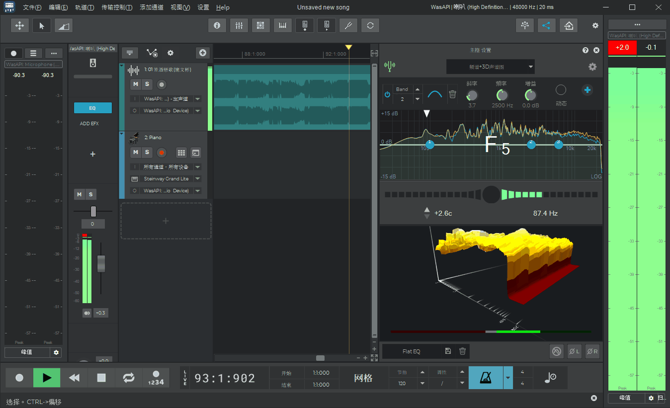
Task: Solo the Piano track
Action: [x=147, y=152]
